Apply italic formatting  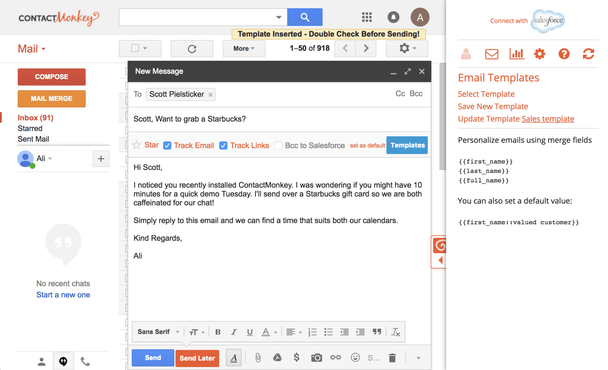pos(234,332)
